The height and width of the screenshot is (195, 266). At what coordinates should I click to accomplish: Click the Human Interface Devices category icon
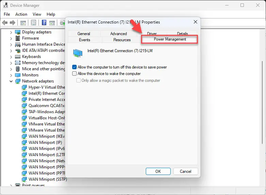pyautogui.click(x=18, y=45)
